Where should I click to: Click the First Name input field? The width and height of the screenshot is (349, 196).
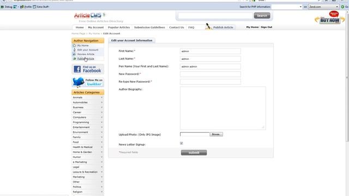click(210, 51)
